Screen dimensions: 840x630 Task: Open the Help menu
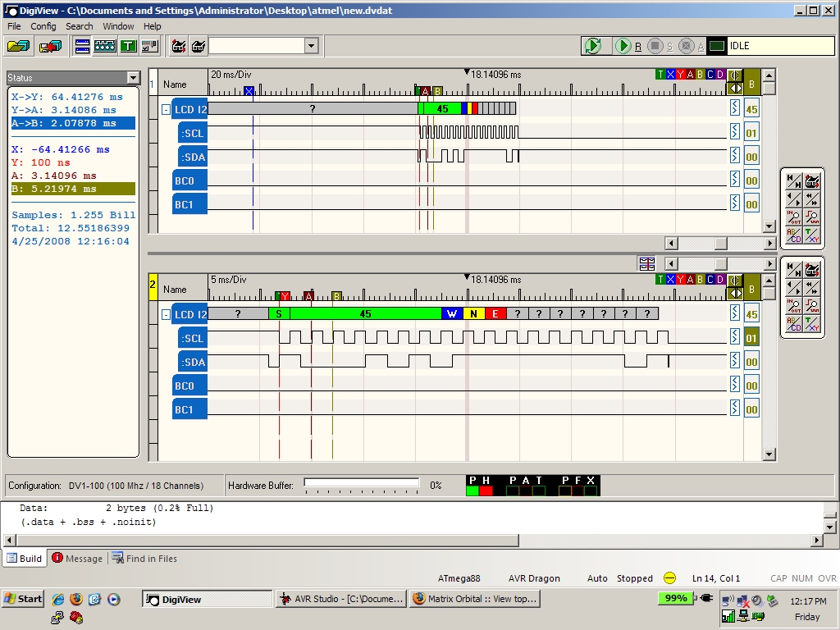pos(152,26)
